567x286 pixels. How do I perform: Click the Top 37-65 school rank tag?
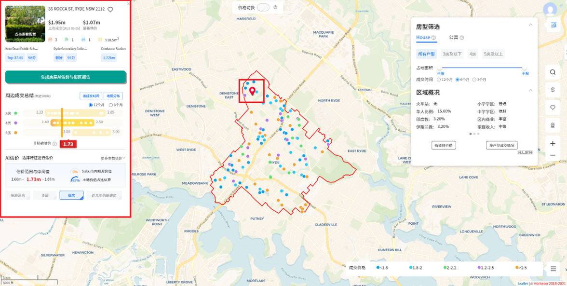tap(15, 57)
